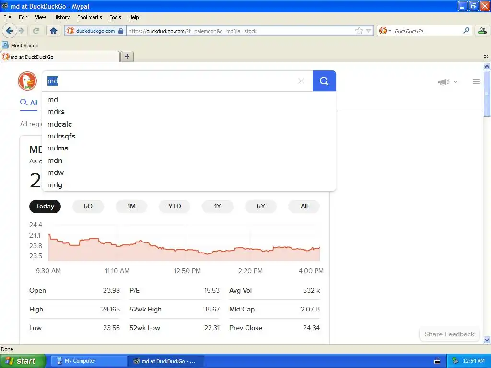This screenshot has height=368, width=491.
Task: Open the hamburger side menu
Action: 476,81
